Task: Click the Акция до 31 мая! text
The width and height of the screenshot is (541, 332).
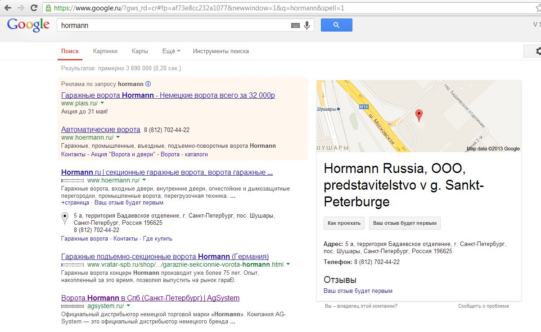Action: (84, 111)
